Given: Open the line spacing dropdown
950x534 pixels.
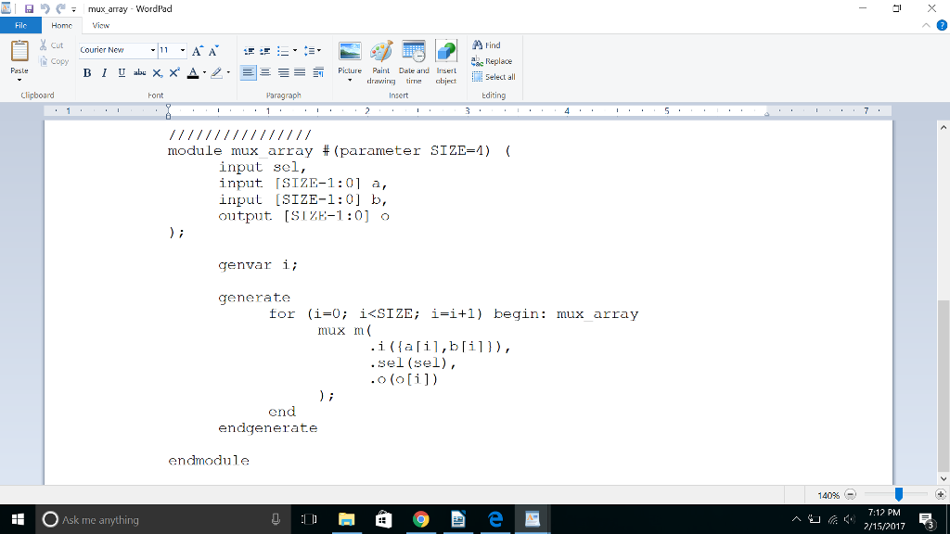Looking at the screenshot, I should (x=314, y=50).
